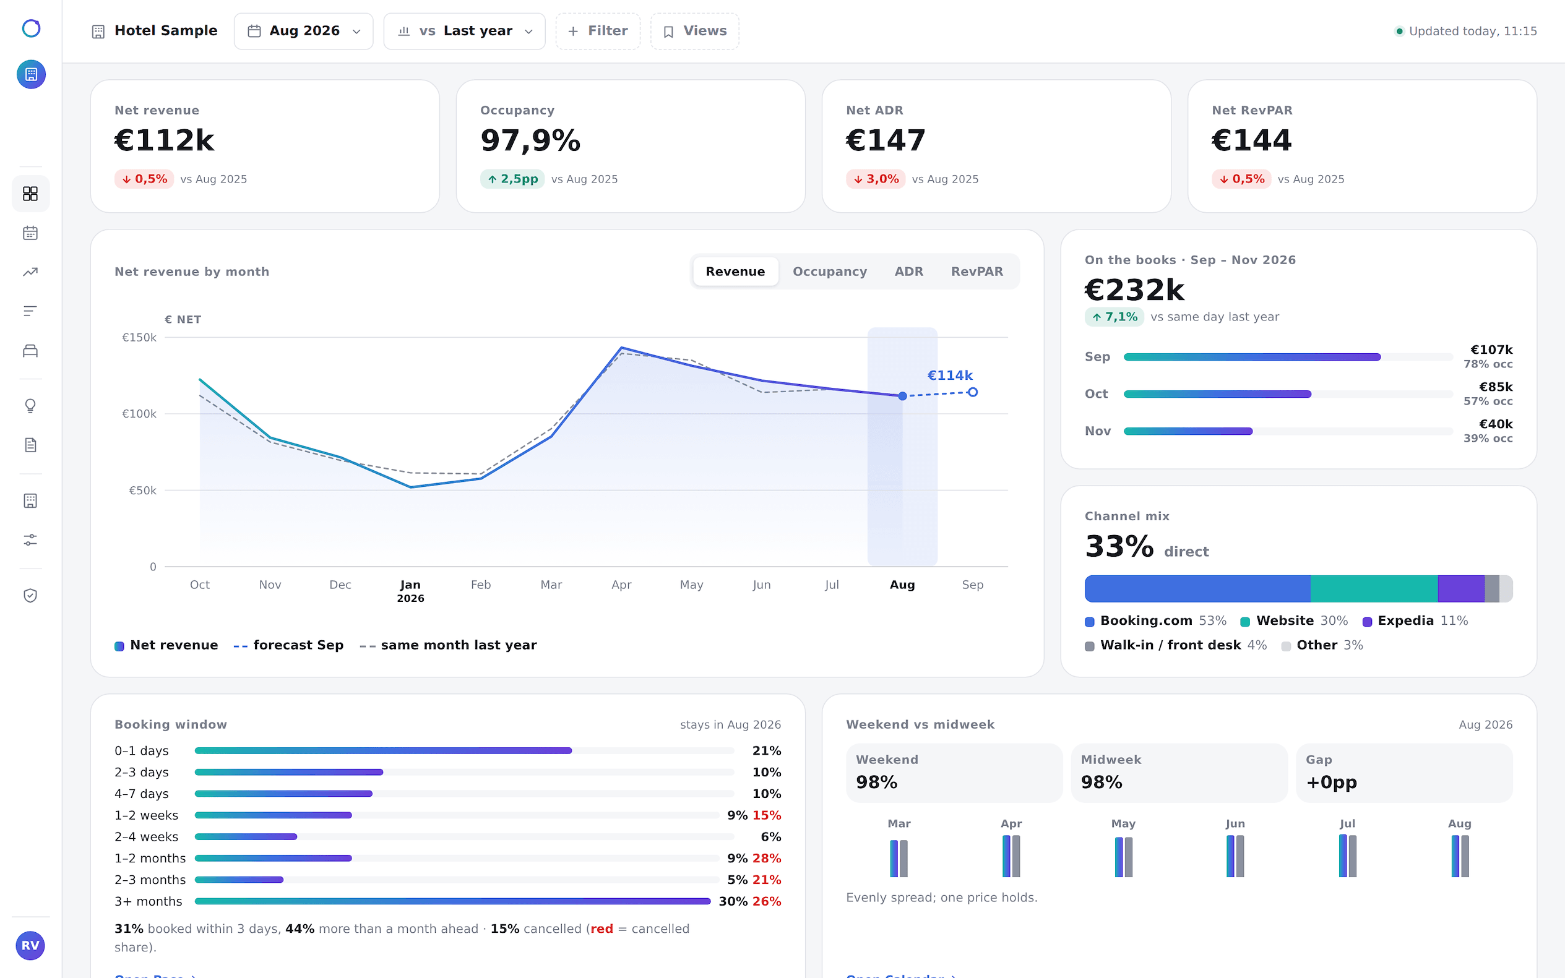Open the saved Views button
Screen dimensions: 1565x978
[694, 31]
